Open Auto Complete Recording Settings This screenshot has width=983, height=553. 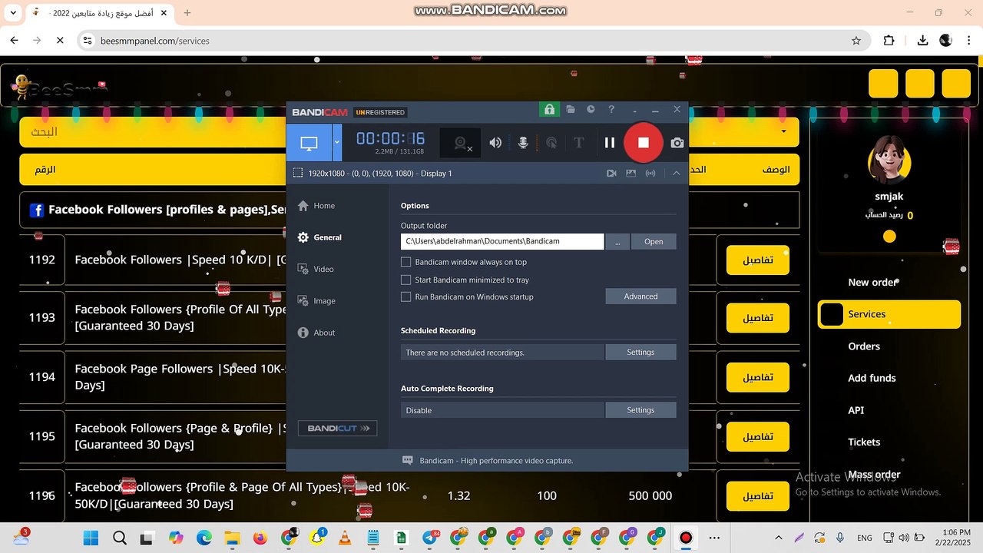coord(640,410)
